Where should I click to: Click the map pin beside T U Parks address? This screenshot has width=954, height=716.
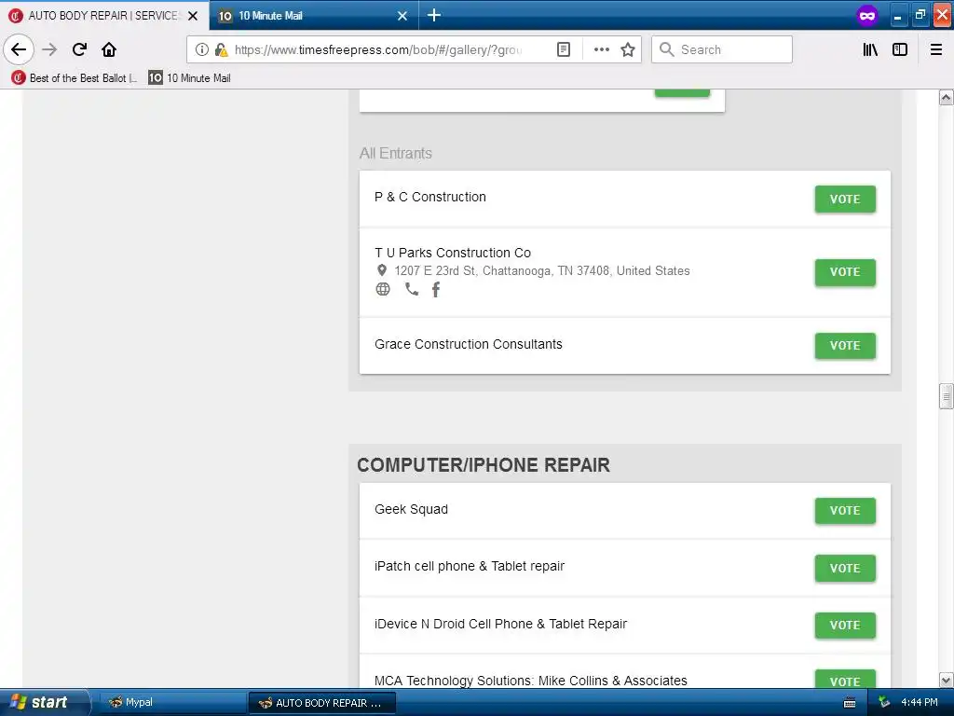click(x=381, y=270)
